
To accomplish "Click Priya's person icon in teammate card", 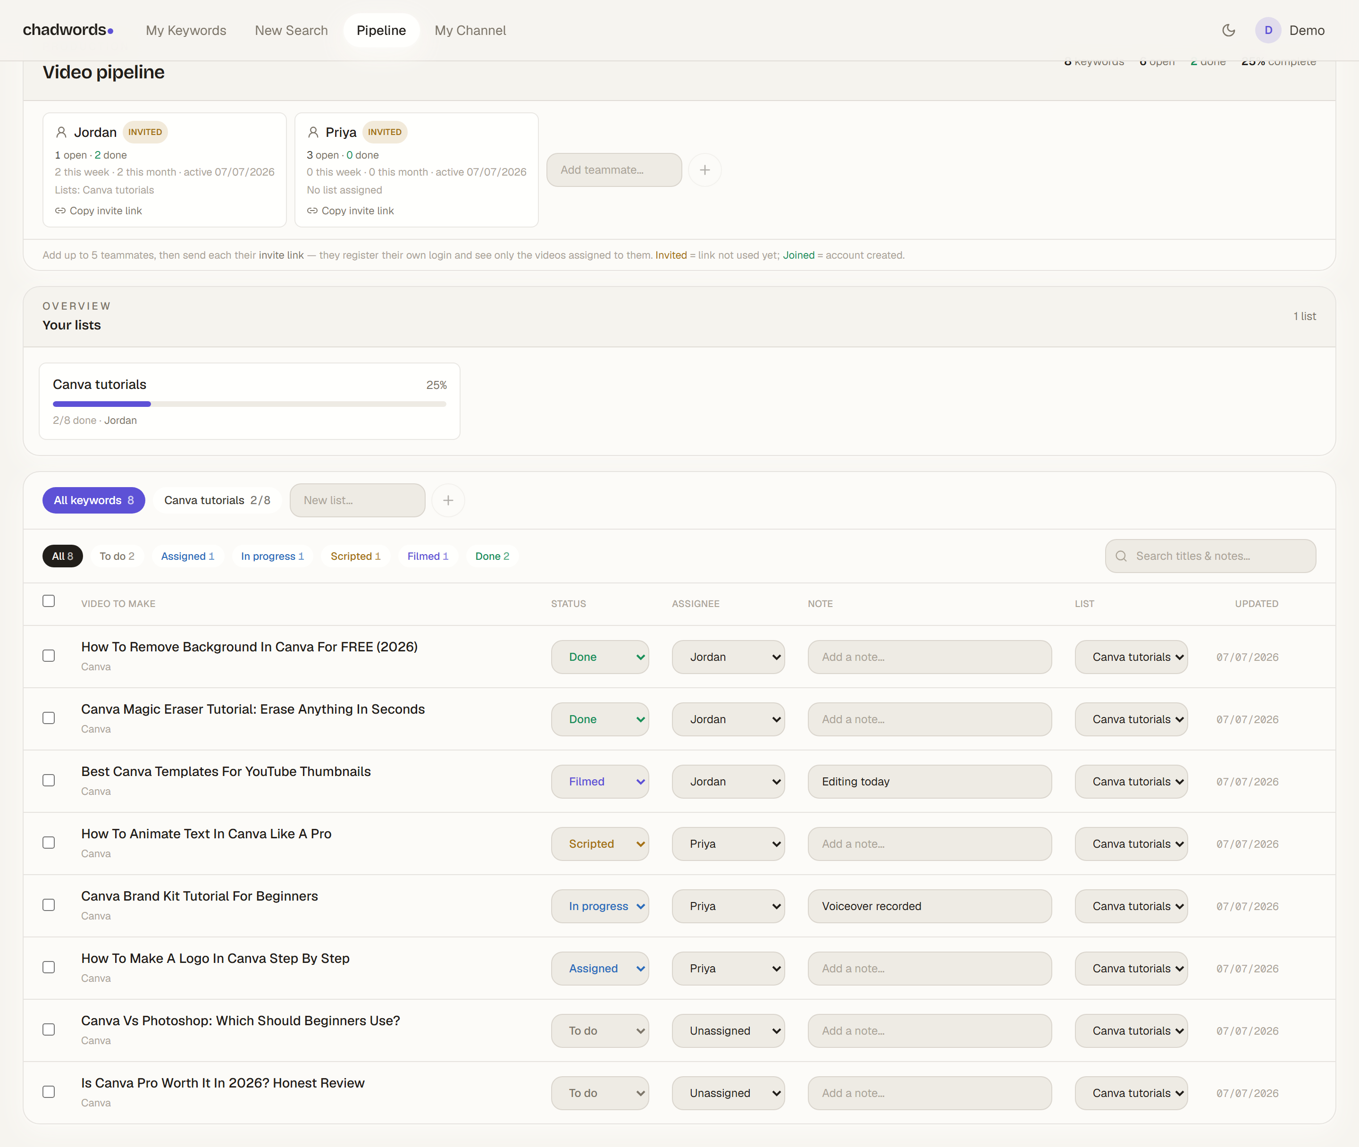I will pyautogui.click(x=312, y=132).
